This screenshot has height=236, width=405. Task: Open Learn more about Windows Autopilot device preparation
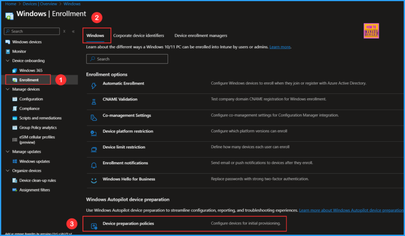coord(351,210)
